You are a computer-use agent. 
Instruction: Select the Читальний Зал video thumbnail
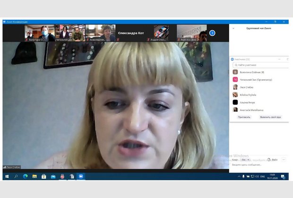pos(70,33)
